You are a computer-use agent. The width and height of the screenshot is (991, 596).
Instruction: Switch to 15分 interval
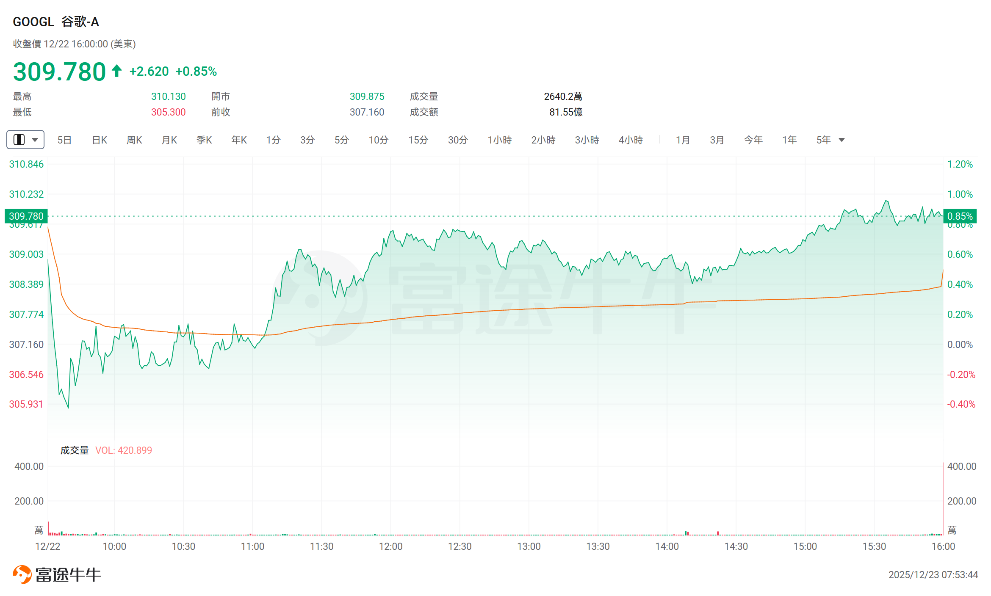[418, 140]
